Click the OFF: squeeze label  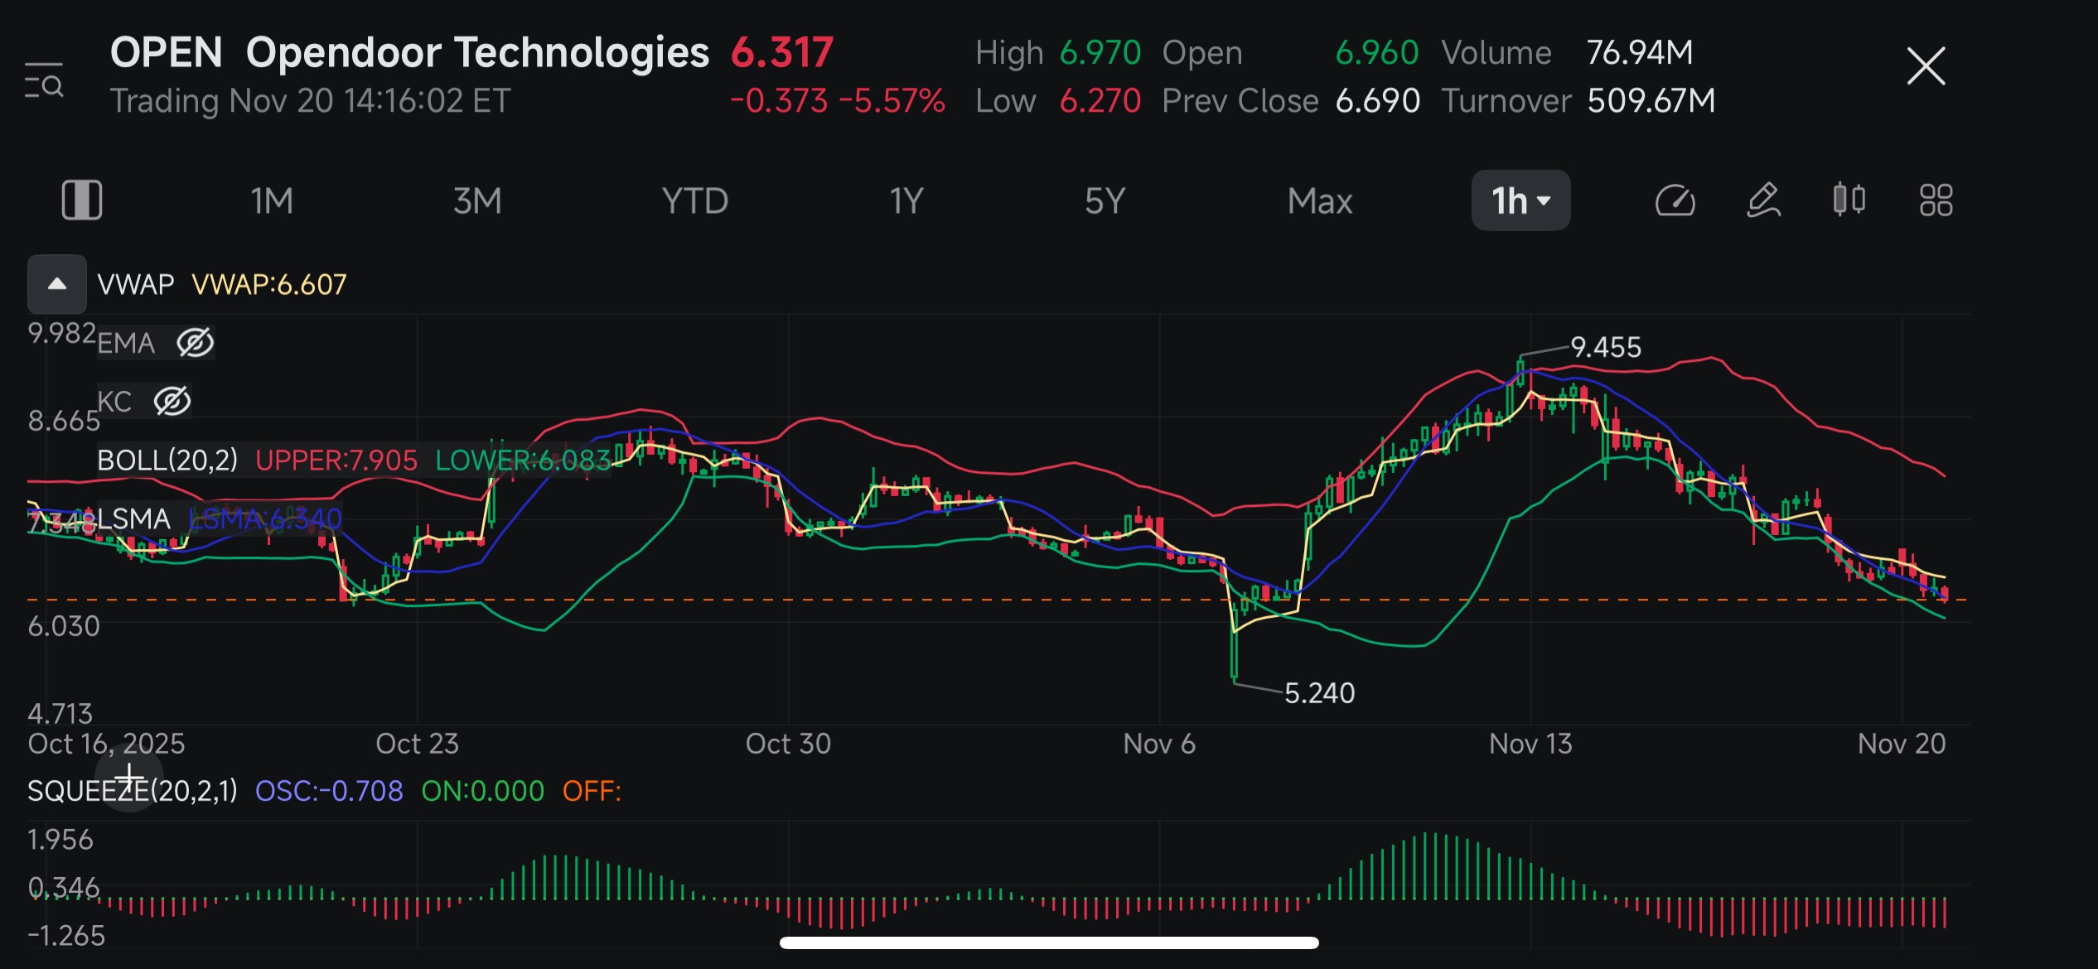point(592,791)
